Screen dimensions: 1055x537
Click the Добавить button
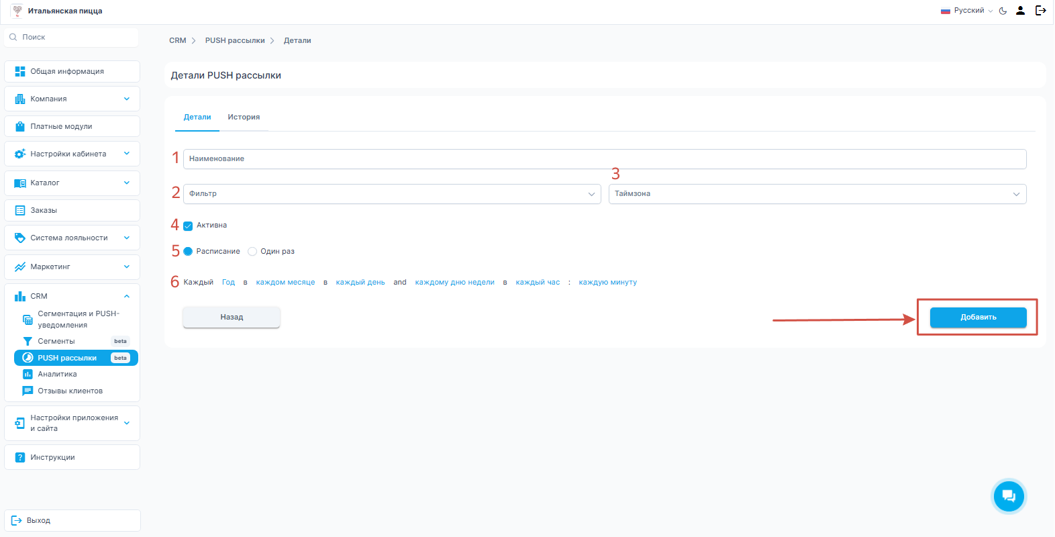click(978, 317)
